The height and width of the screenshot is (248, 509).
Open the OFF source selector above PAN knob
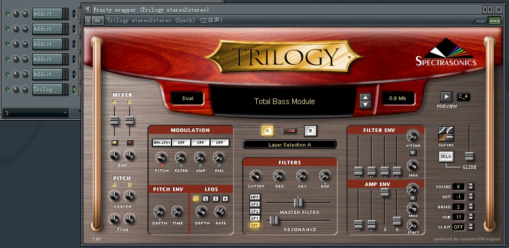(219, 143)
